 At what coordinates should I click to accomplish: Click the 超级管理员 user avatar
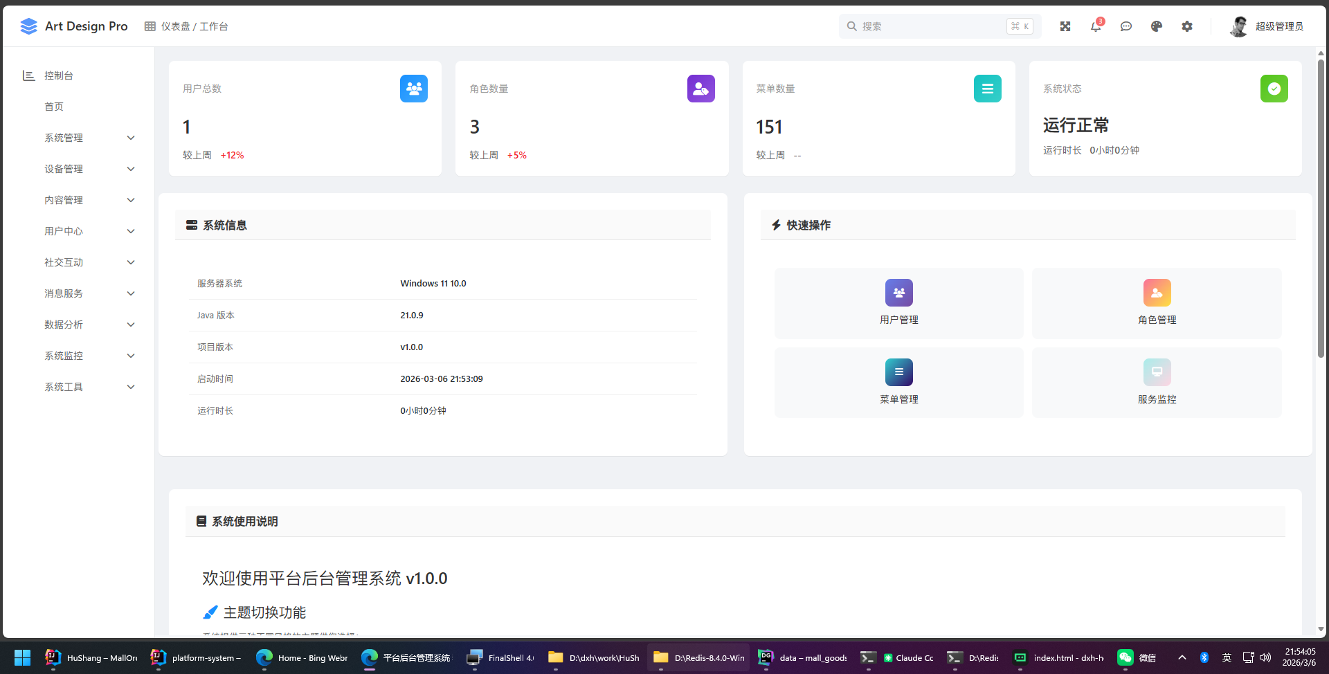coord(1240,26)
